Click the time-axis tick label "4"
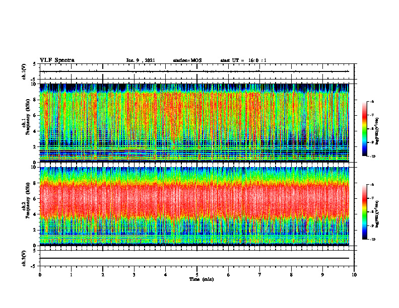 [165, 275]
